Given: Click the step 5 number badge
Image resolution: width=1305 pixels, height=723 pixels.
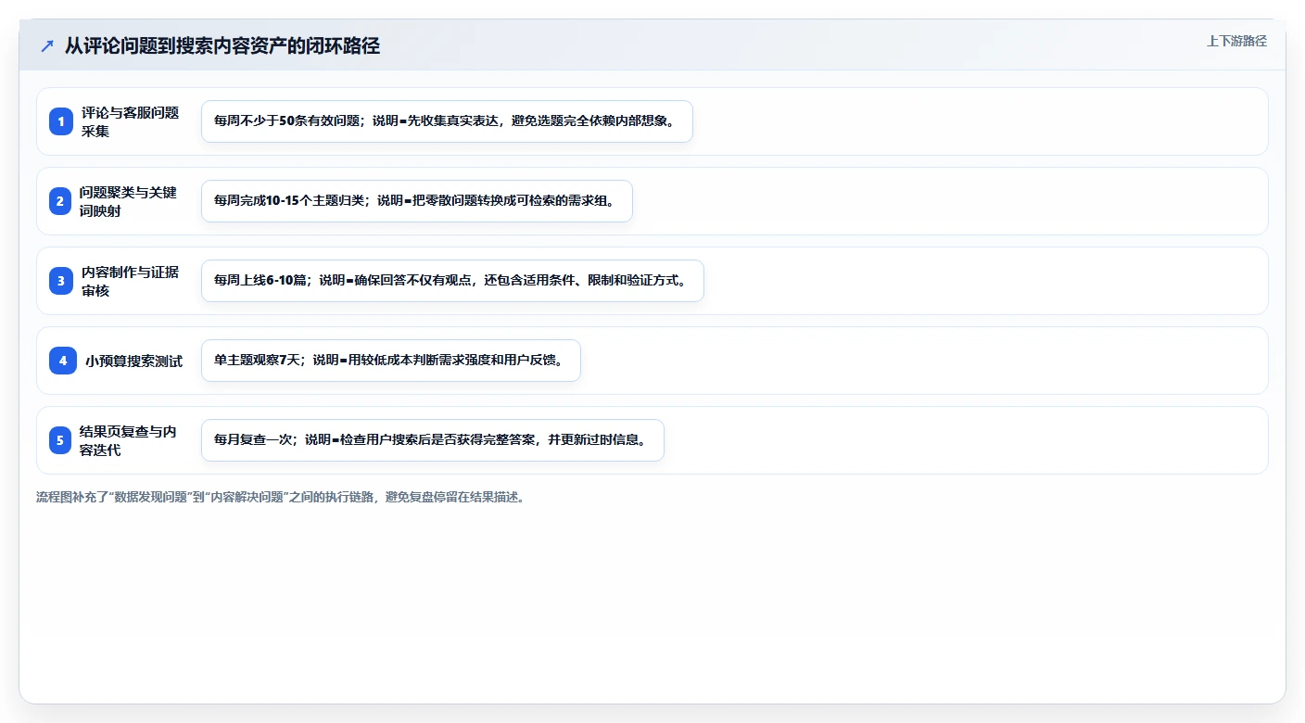Looking at the screenshot, I should (61, 440).
